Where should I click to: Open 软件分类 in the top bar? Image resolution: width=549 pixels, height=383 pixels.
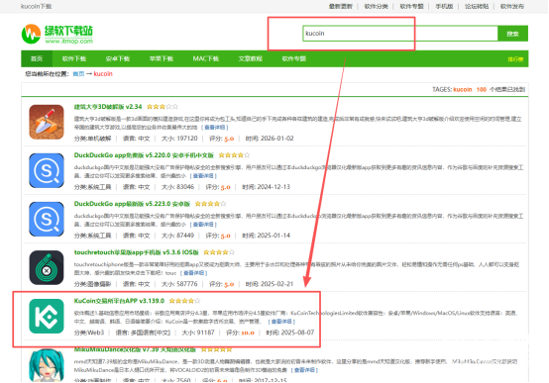(376, 6)
